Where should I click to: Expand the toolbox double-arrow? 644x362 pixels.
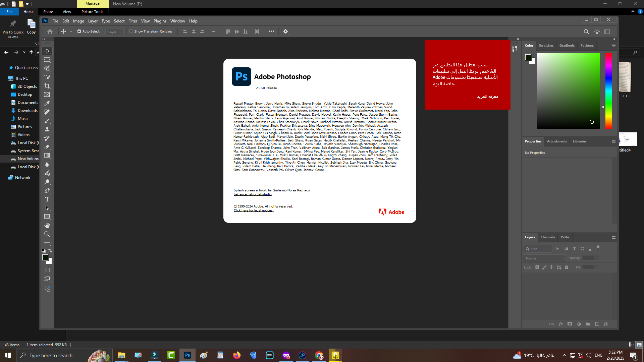tap(44, 39)
